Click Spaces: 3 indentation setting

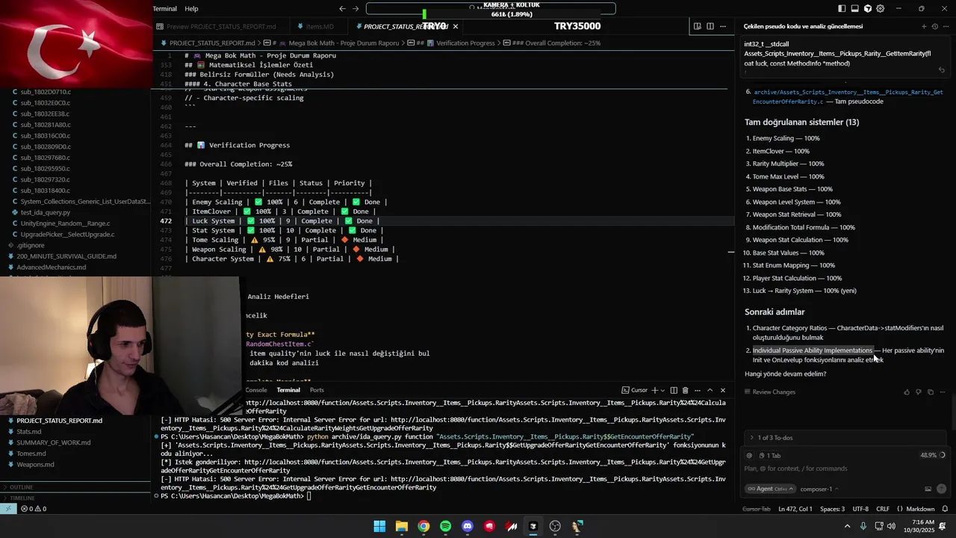pyautogui.click(x=832, y=509)
